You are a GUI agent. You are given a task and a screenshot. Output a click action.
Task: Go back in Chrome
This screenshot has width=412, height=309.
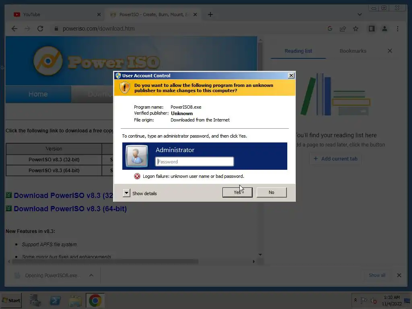[14, 29]
